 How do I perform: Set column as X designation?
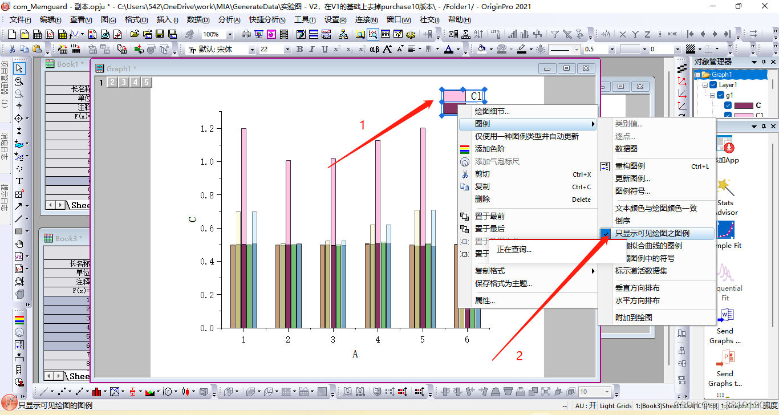622,34
